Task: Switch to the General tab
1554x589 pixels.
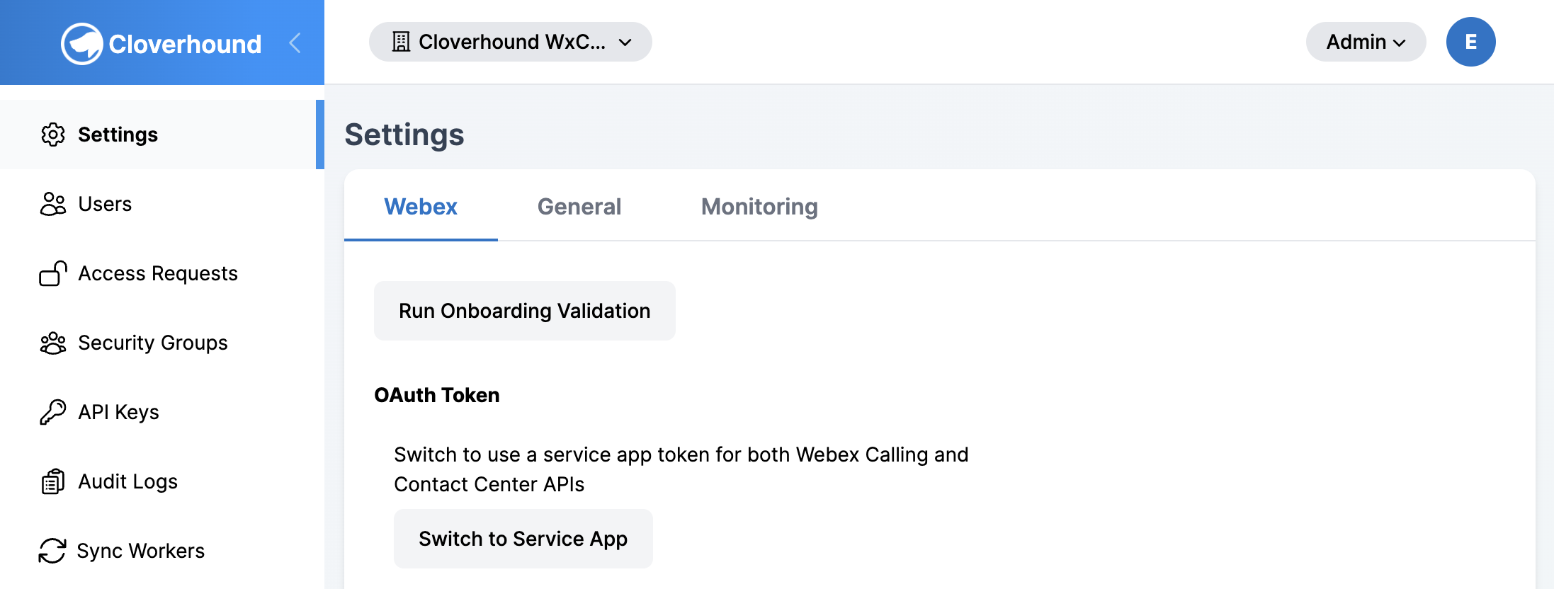Action: pyautogui.click(x=579, y=206)
